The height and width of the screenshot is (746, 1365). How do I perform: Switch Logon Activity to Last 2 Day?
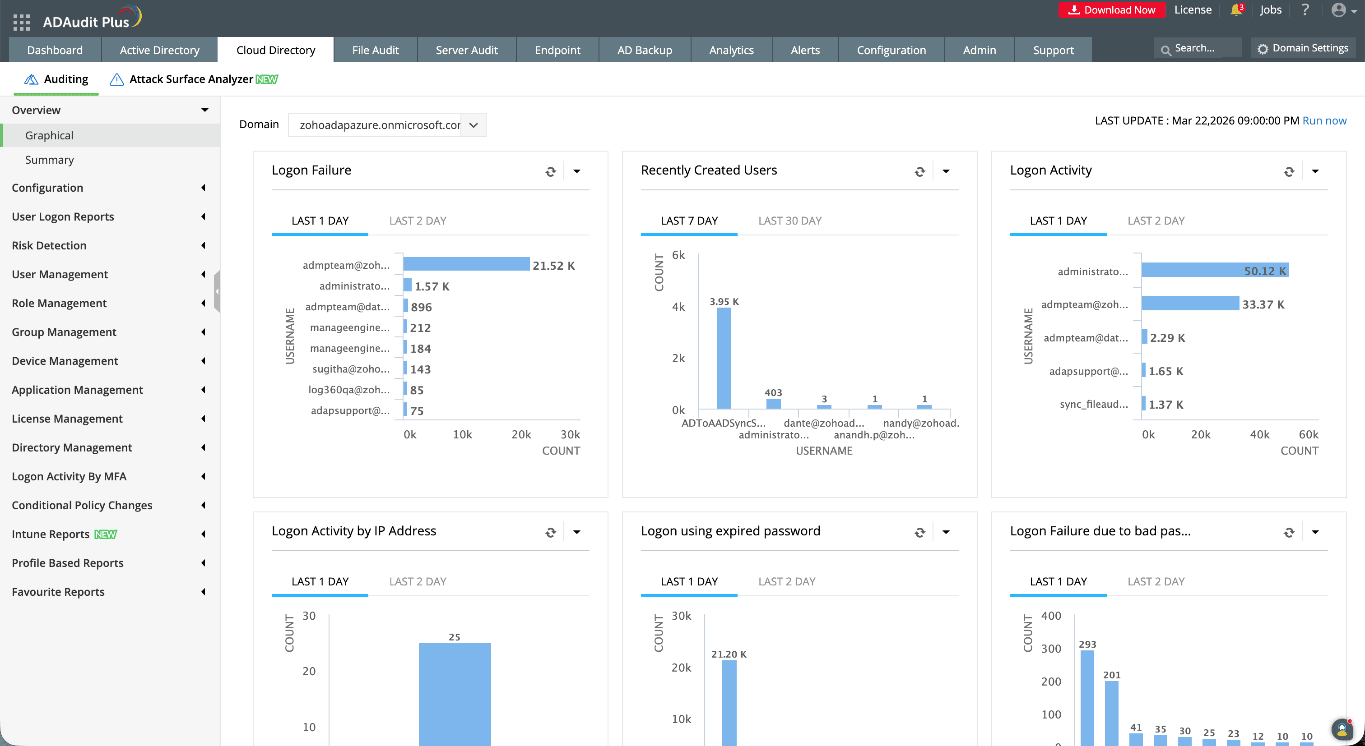[x=1156, y=221]
